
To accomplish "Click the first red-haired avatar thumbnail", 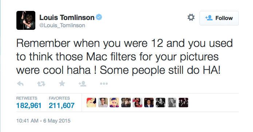I will [91, 103].
